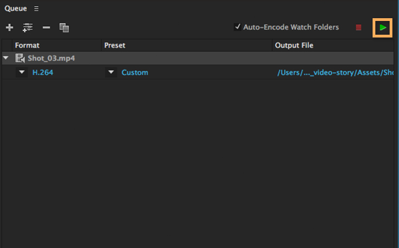This screenshot has width=399, height=248.
Task: Collapse the Shot_03.mp4 disclosure triangle
Action: pos(6,58)
